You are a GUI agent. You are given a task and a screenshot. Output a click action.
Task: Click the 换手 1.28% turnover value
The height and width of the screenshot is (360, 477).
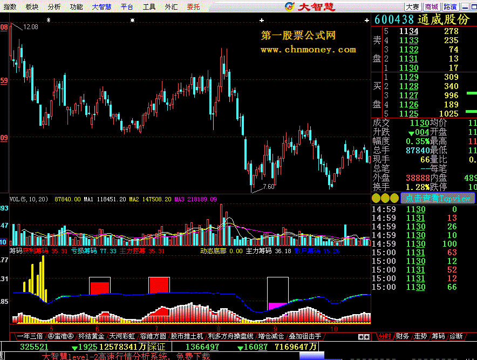[418, 187]
